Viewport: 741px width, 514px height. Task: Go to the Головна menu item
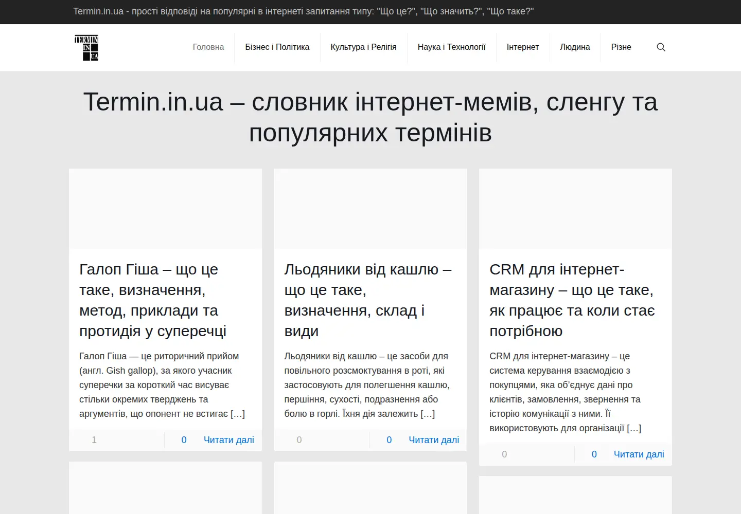(208, 47)
